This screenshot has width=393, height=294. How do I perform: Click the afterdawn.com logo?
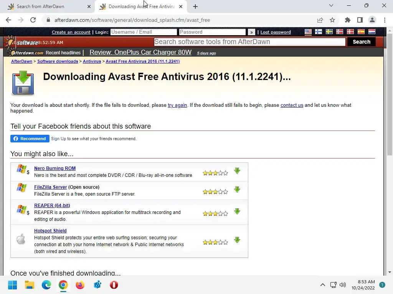[x=26, y=53]
